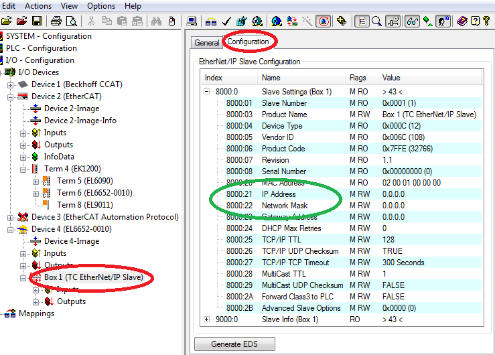Select SYSTEM - Configuration in the tree
Image resolution: width=495 pixels, height=355 pixels.
click(x=49, y=36)
